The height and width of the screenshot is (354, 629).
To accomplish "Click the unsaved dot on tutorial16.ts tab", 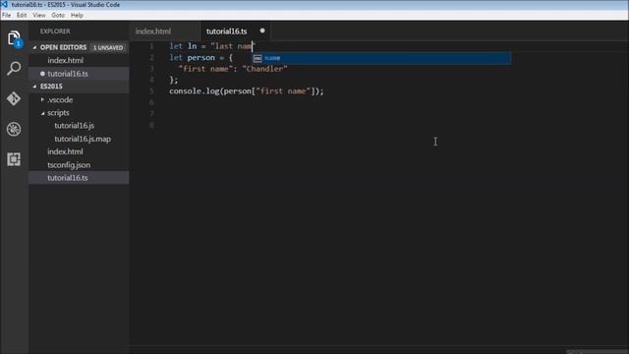I will coord(262,30).
